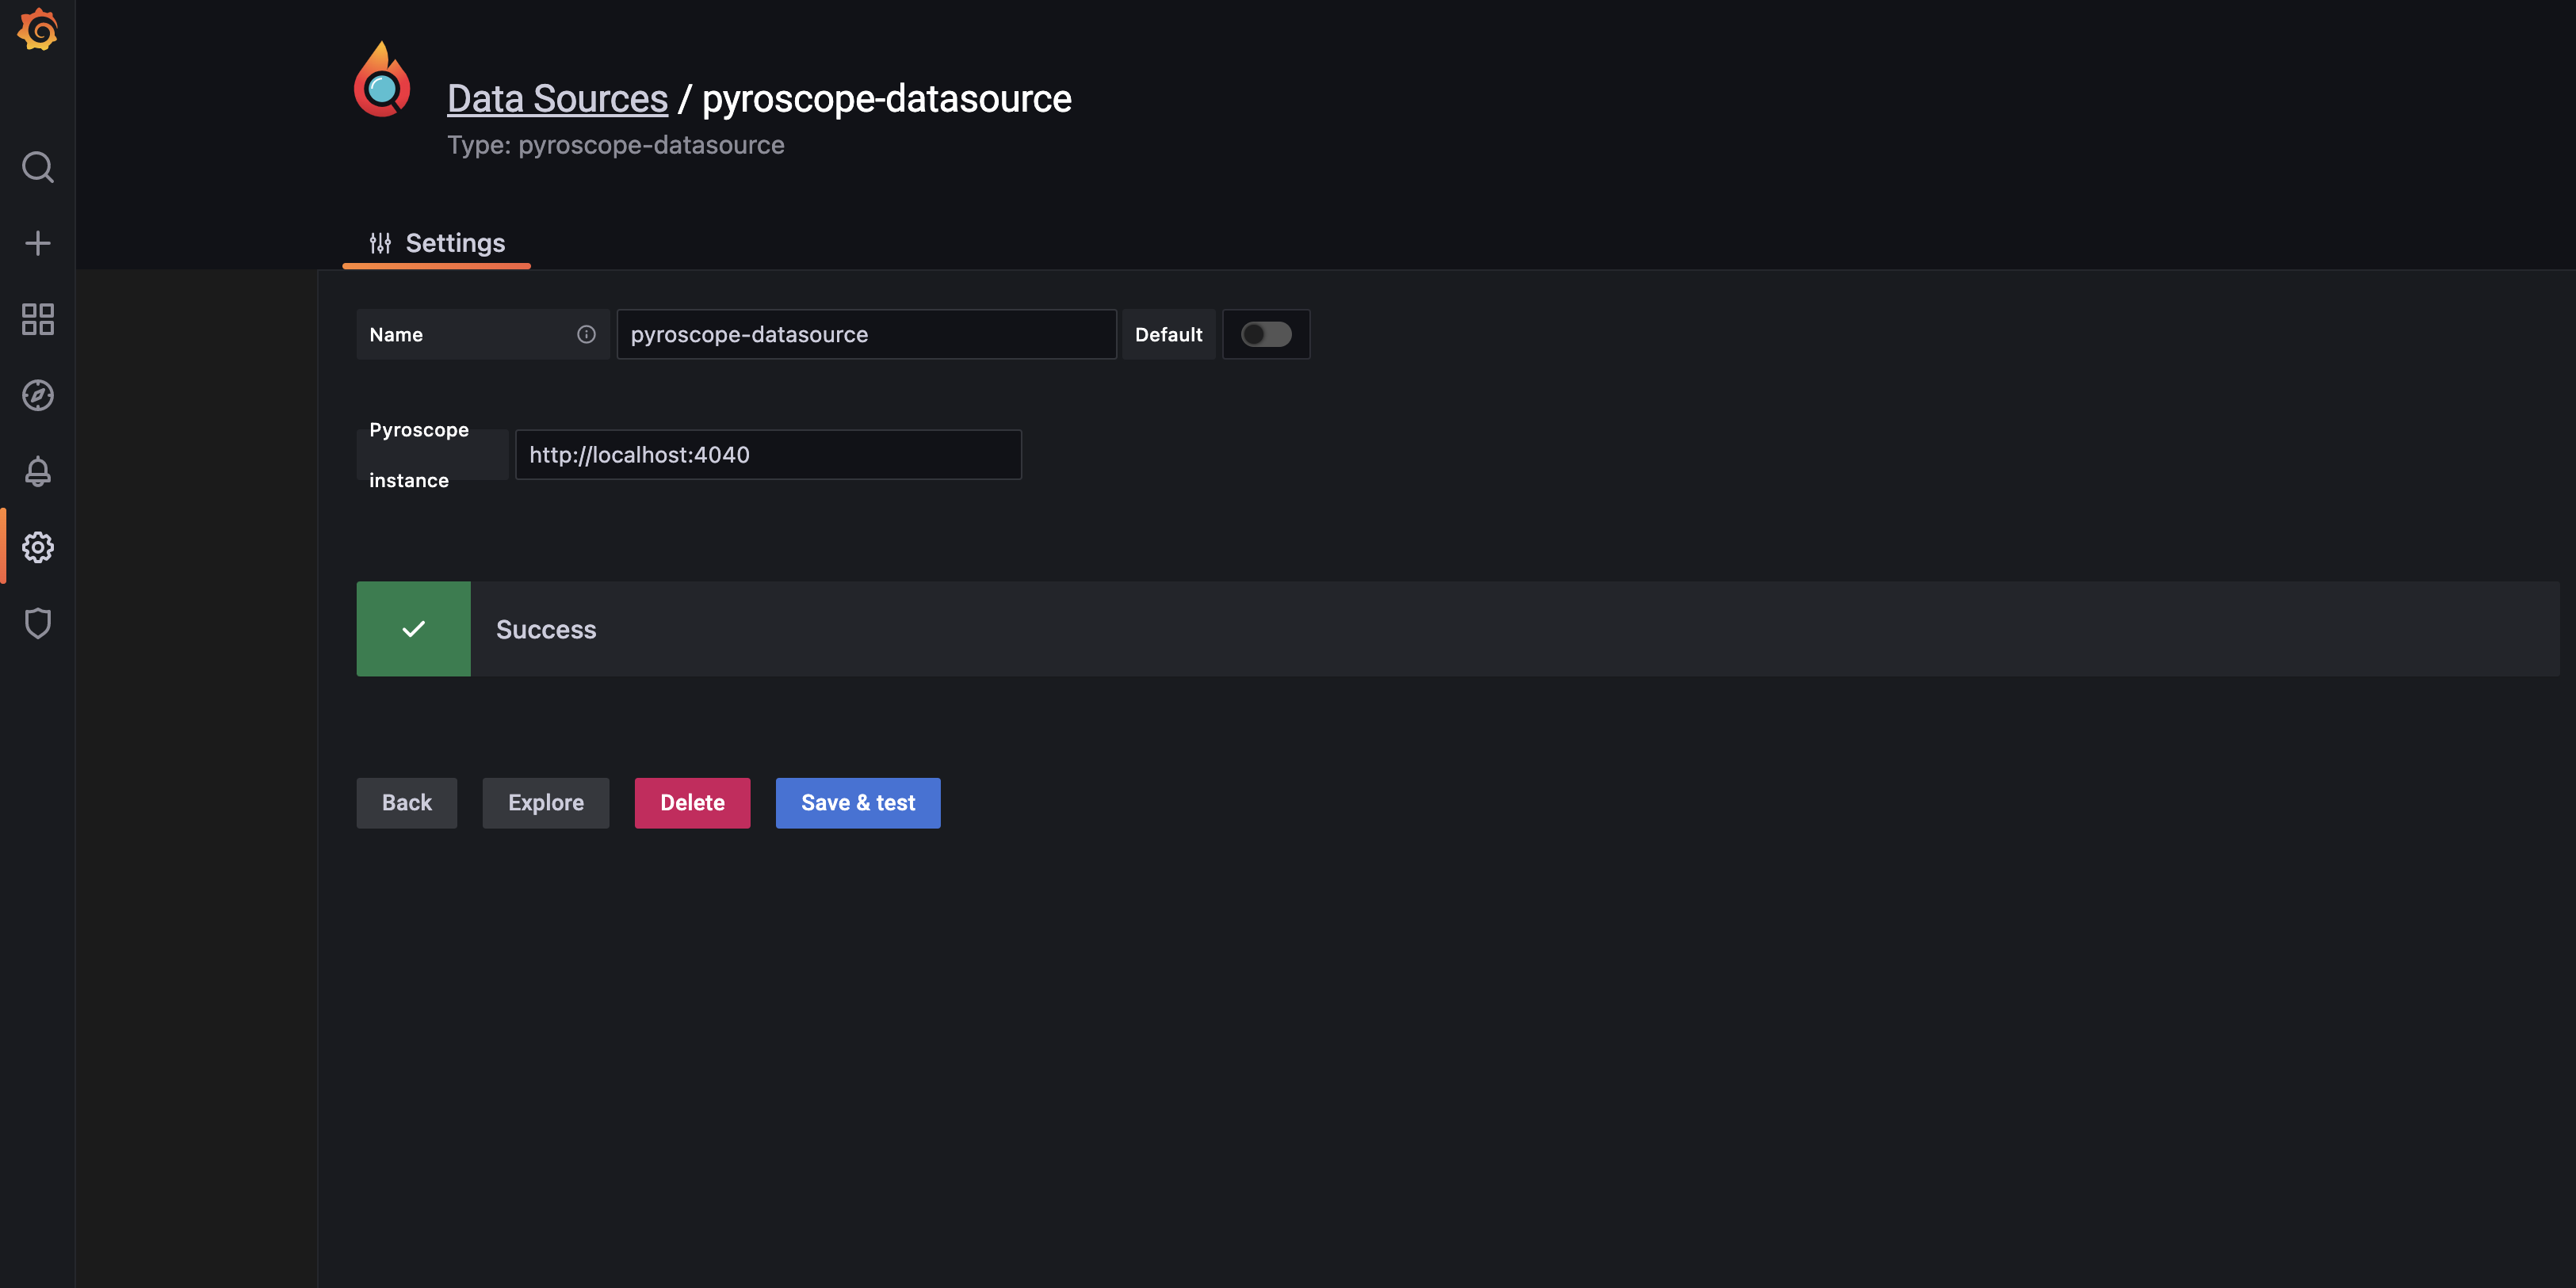Open the Grafana home logo
2576x1288 pixels.
(x=37, y=30)
